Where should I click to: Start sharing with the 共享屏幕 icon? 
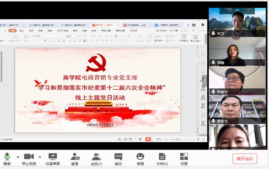coord(52,158)
